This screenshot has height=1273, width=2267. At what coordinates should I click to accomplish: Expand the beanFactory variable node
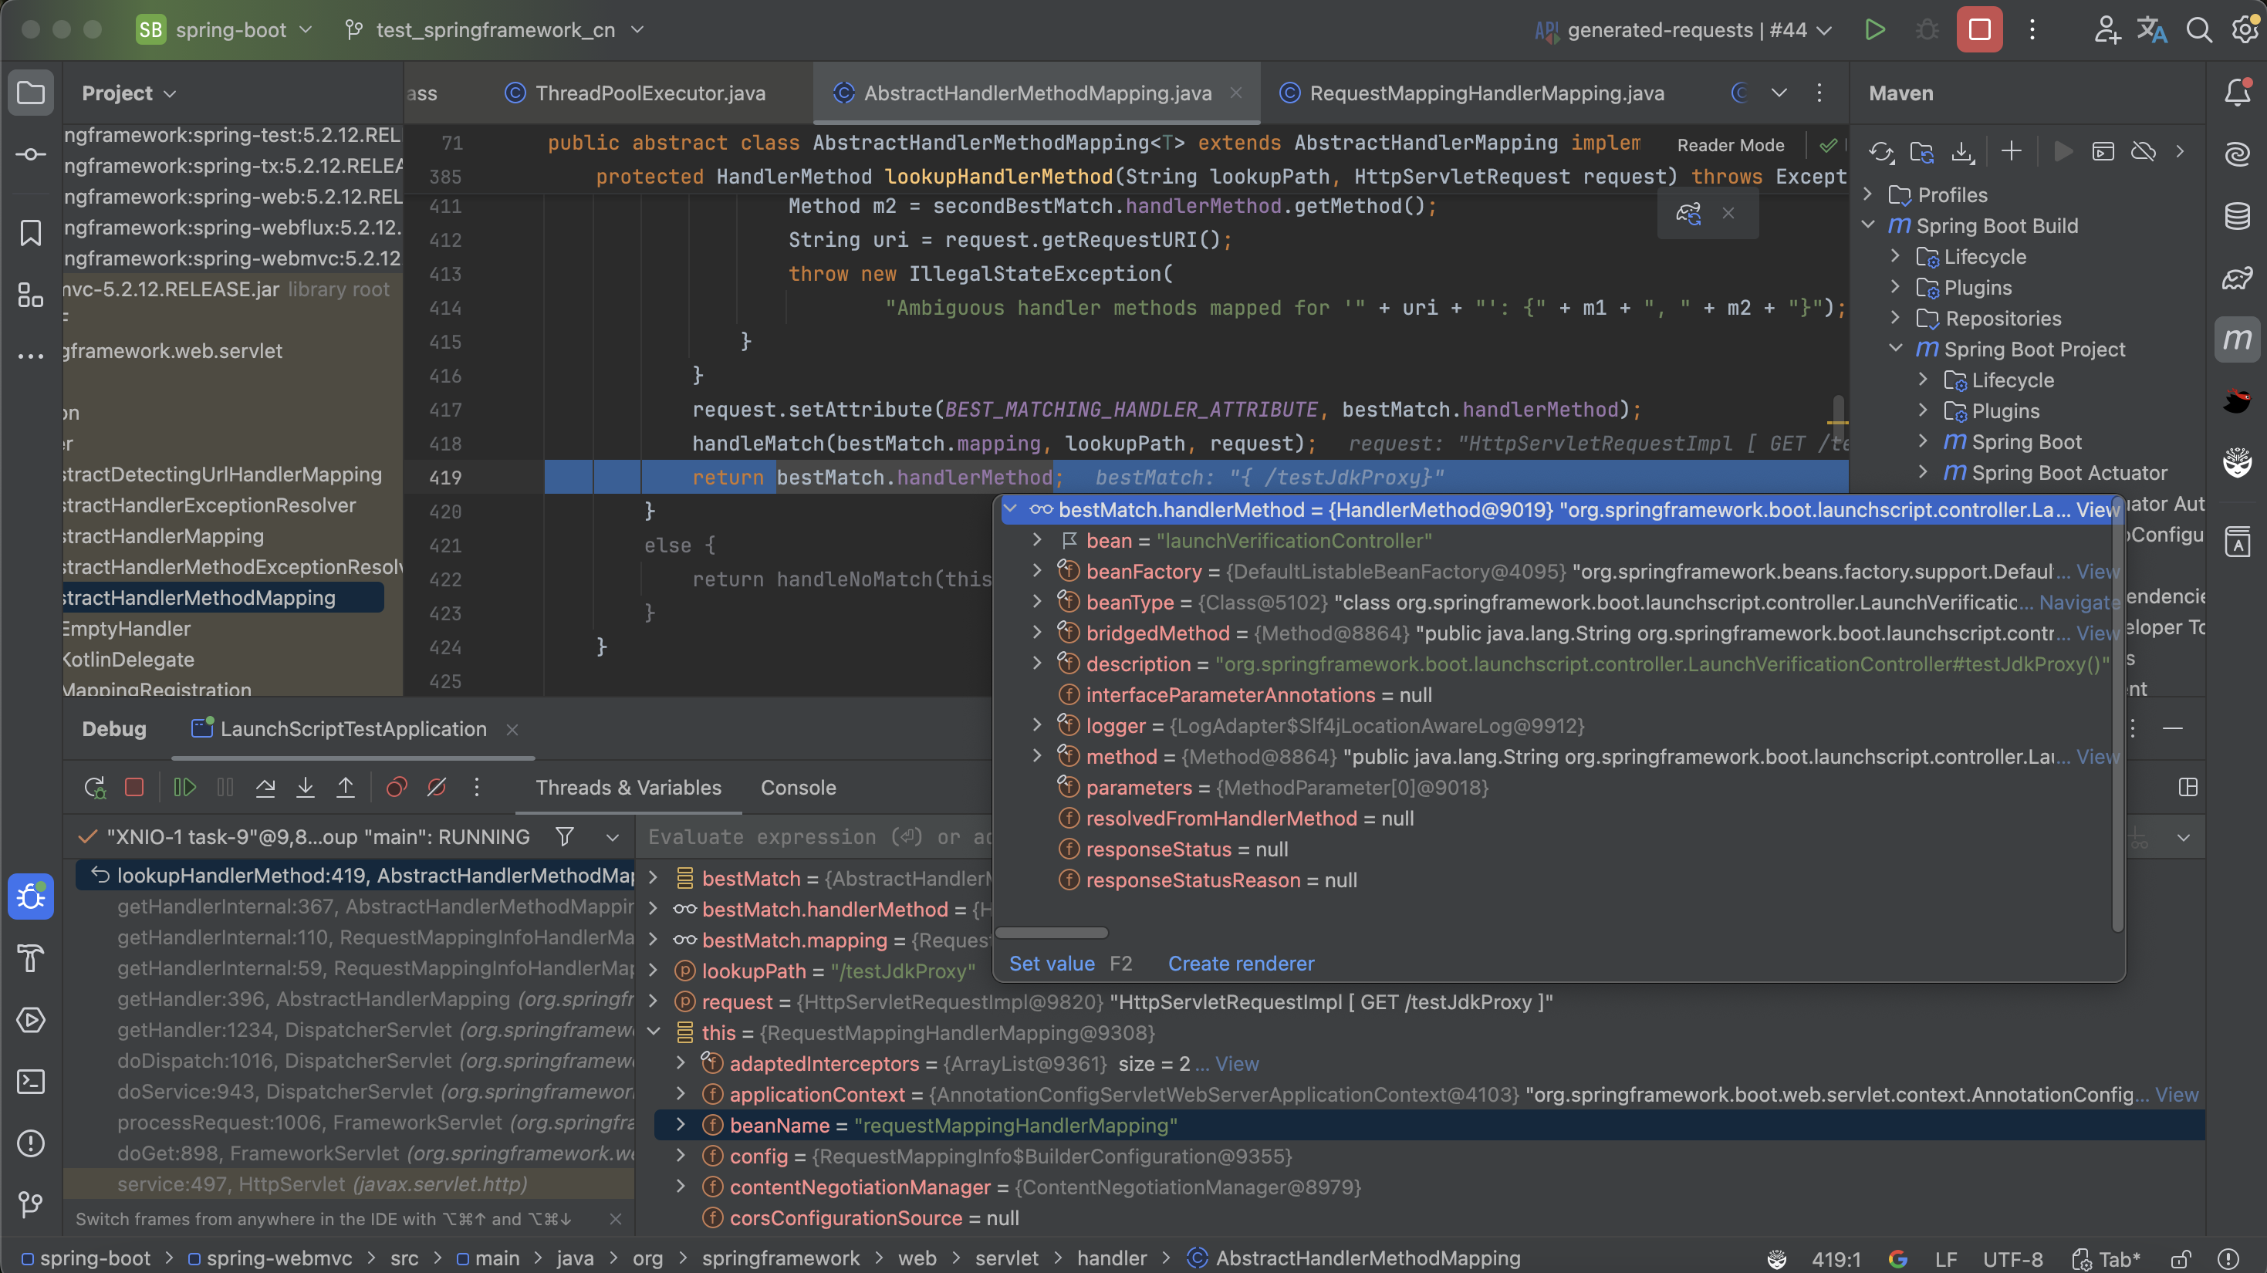tap(1038, 571)
